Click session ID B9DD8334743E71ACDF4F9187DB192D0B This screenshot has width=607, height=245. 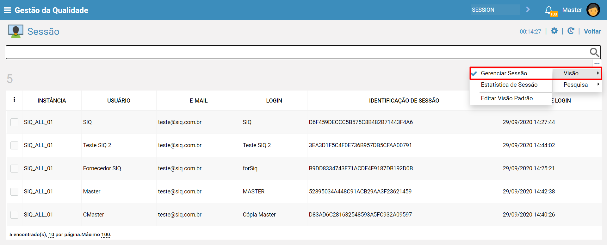361,168
